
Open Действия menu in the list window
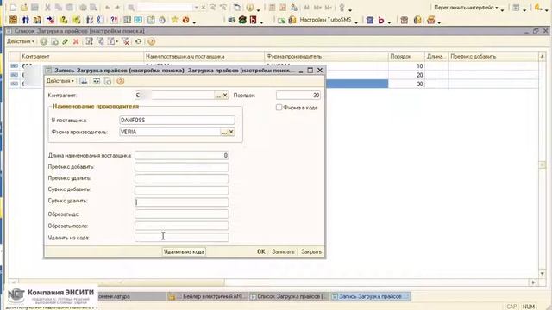point(21,41)
